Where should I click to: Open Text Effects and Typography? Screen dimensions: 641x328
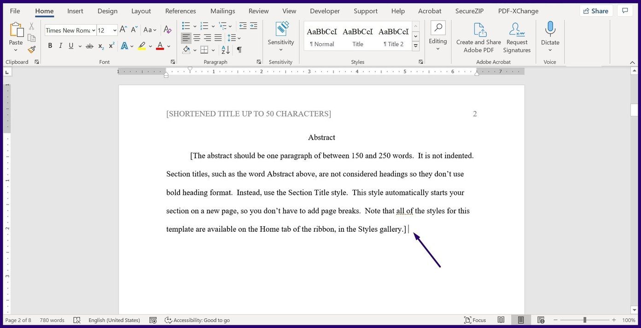point(124,46)
